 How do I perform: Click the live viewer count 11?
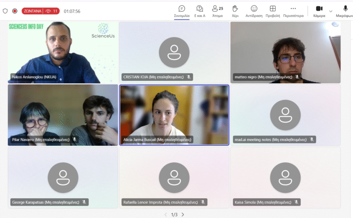click(x=52, y=11)
